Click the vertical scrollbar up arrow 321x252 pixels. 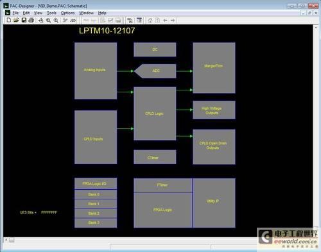316,28
